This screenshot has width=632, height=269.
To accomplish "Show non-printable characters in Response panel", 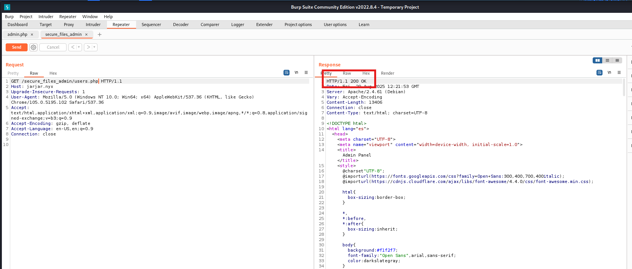I will pos(609,72).
